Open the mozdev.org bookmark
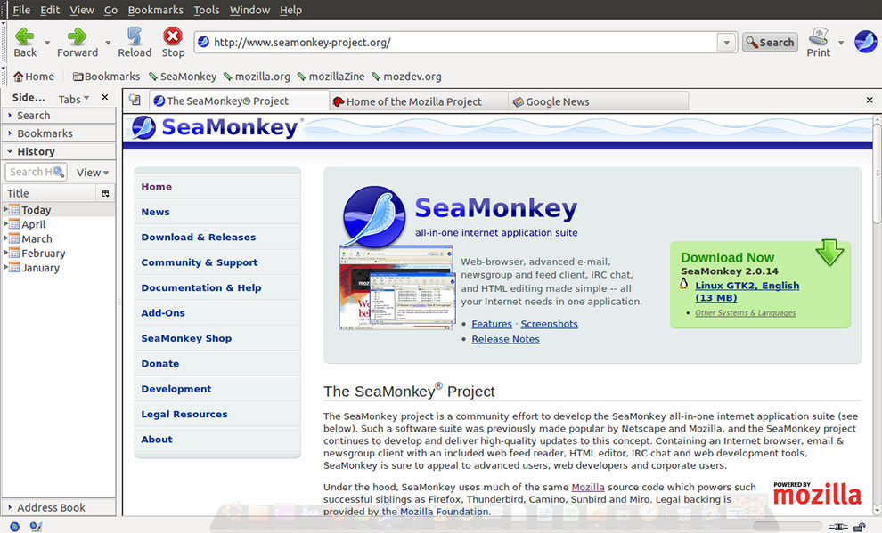 [x=406, y=77]
